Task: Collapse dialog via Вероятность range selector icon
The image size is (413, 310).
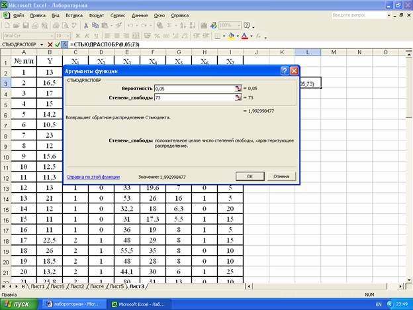Action: pyautogui.click(x=238, y=88)
